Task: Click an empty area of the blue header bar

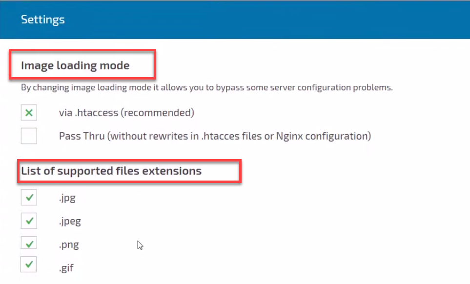Action: pos(270,20)
